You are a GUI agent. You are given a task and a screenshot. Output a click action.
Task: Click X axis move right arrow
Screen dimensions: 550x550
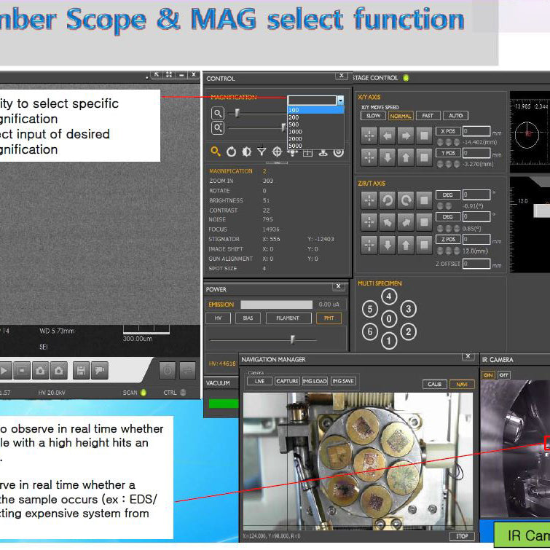(x=406, y=135)
